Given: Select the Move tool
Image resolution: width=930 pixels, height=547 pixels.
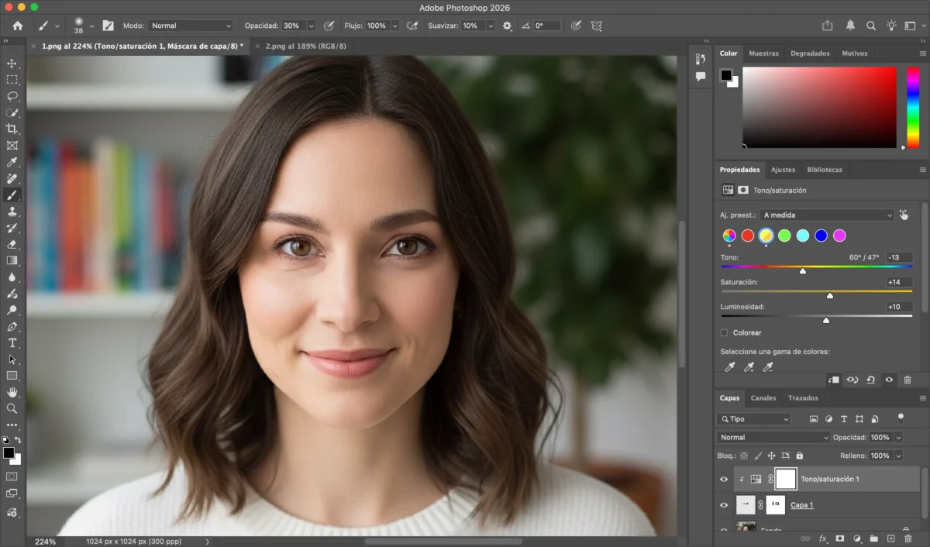Looking at the screenshot, I should tap(12, 64).
